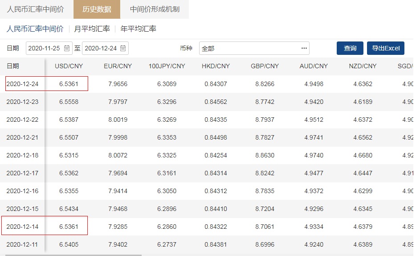Click the NZD/CNY column header
The height and width of the screenshot is (256, 416).
pyautogui.click(x=363, y=66)
